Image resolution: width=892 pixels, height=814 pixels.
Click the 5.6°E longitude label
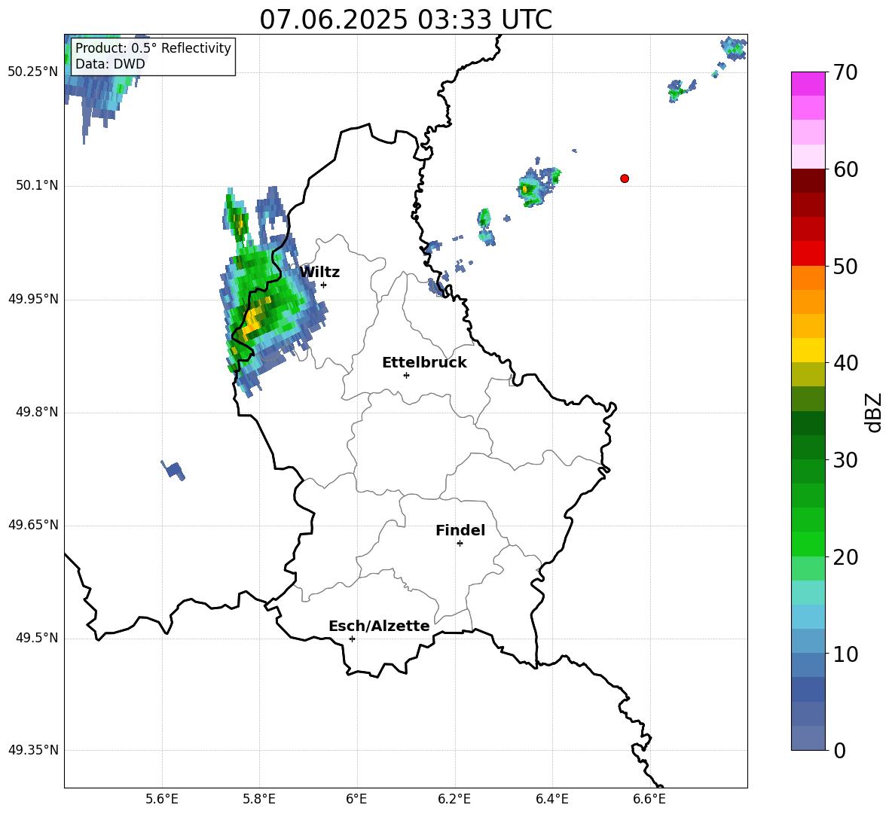click(x=162, y=799)
